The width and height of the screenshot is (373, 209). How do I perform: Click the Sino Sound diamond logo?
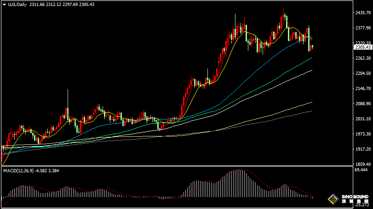[x=332, y=200]
